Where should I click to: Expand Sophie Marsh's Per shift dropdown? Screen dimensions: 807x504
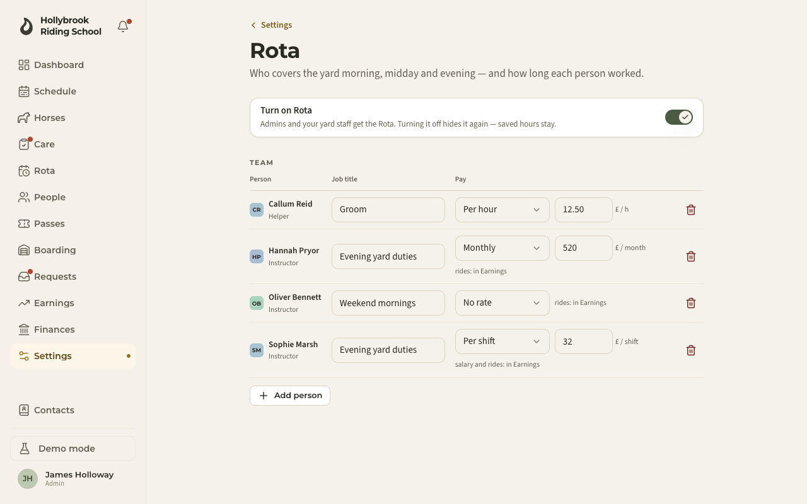[502, 341]
